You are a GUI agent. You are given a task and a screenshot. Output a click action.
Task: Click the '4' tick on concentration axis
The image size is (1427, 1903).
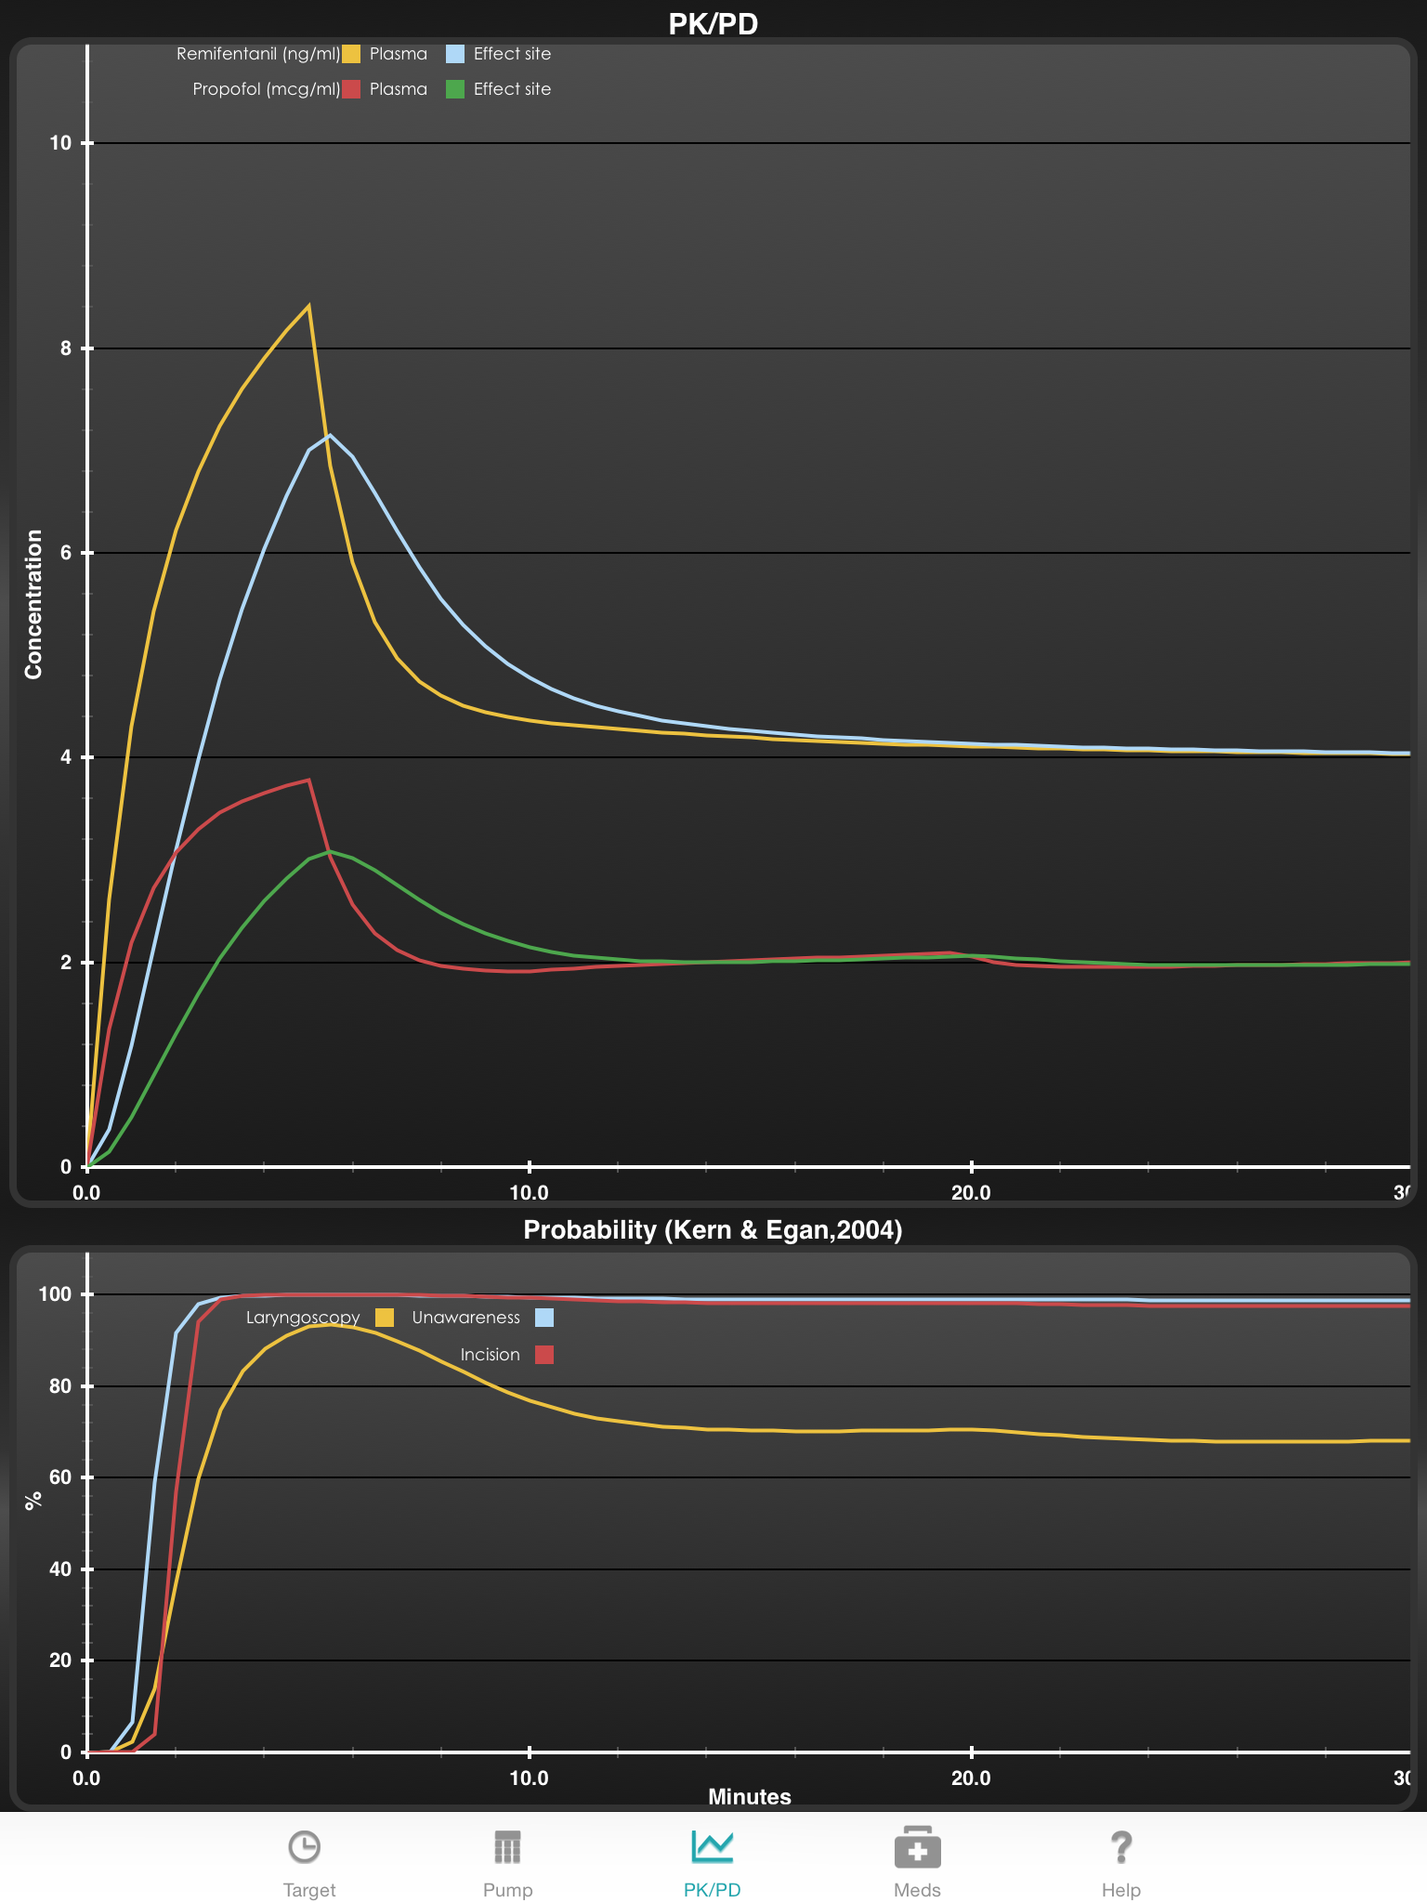click(66, 757)
